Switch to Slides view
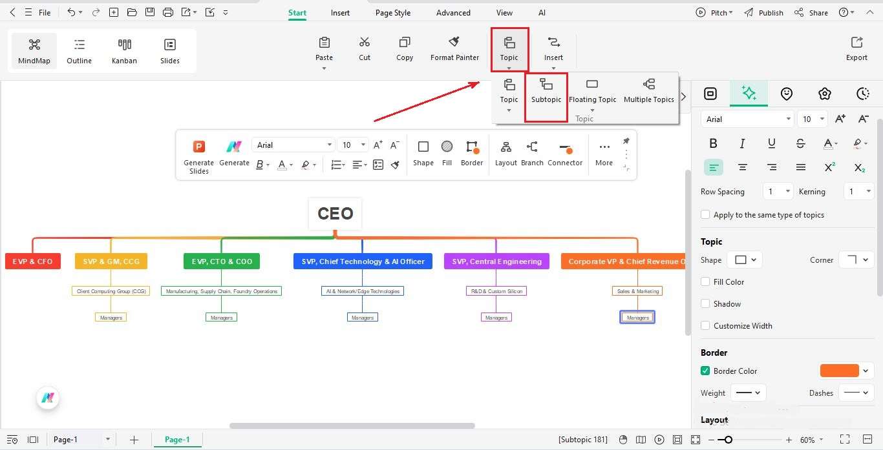This screenshot has height=450, width=883. click(x=169, y=50)
